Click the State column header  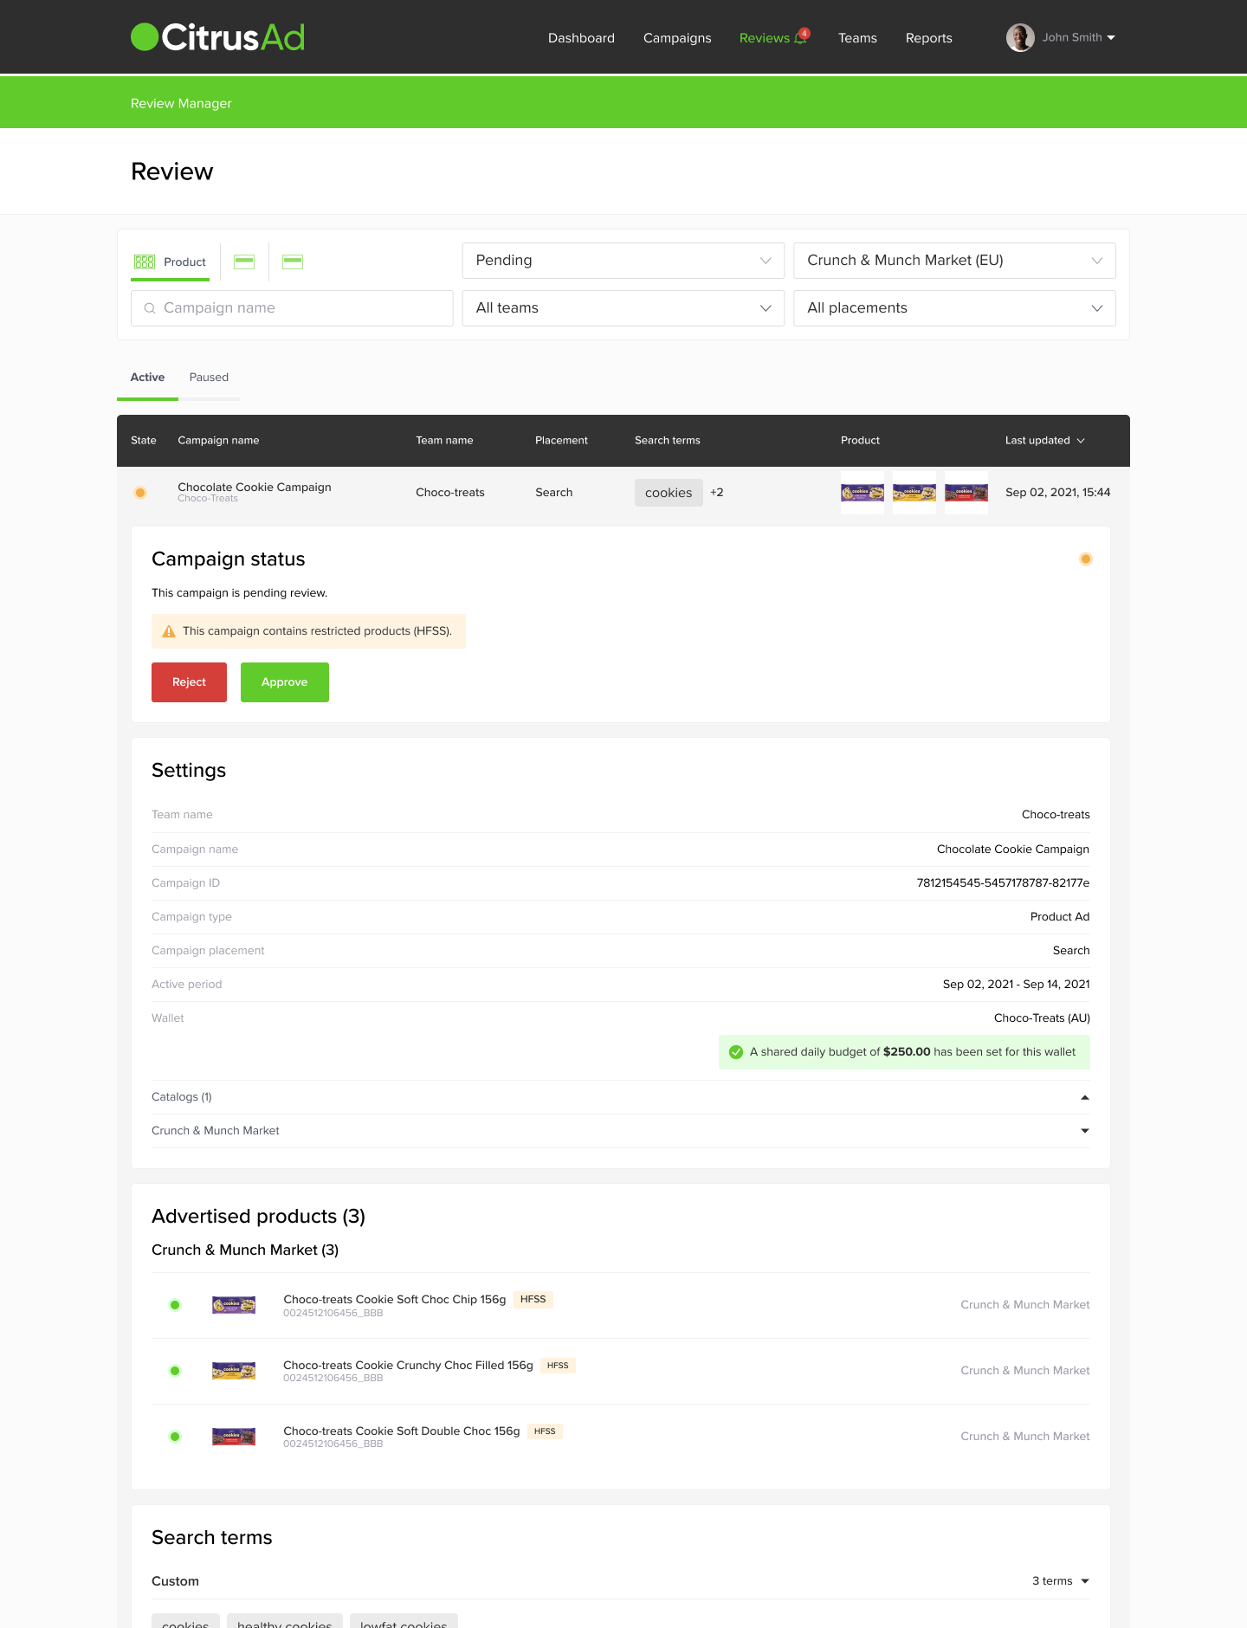[x=144, y=441]
